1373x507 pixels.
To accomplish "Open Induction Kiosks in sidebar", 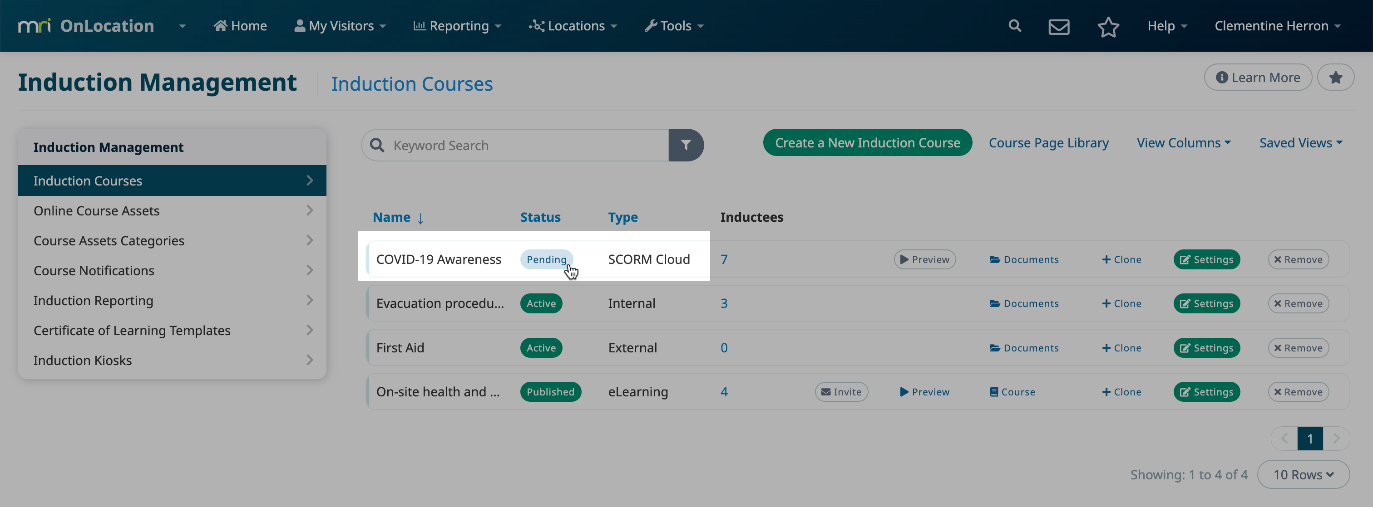I will click(x=172, y=361).
